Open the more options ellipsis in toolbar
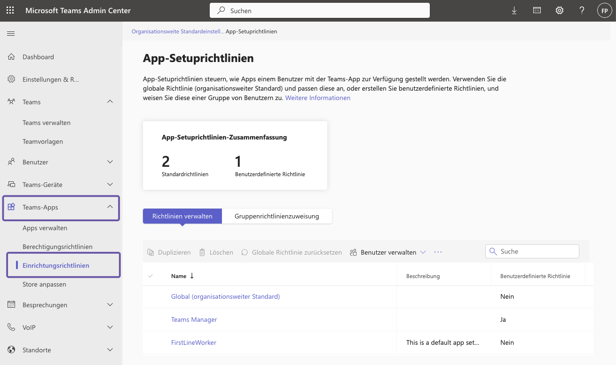Image resolution: width=616 pixels, height=365 pixels. pos(438,252)
